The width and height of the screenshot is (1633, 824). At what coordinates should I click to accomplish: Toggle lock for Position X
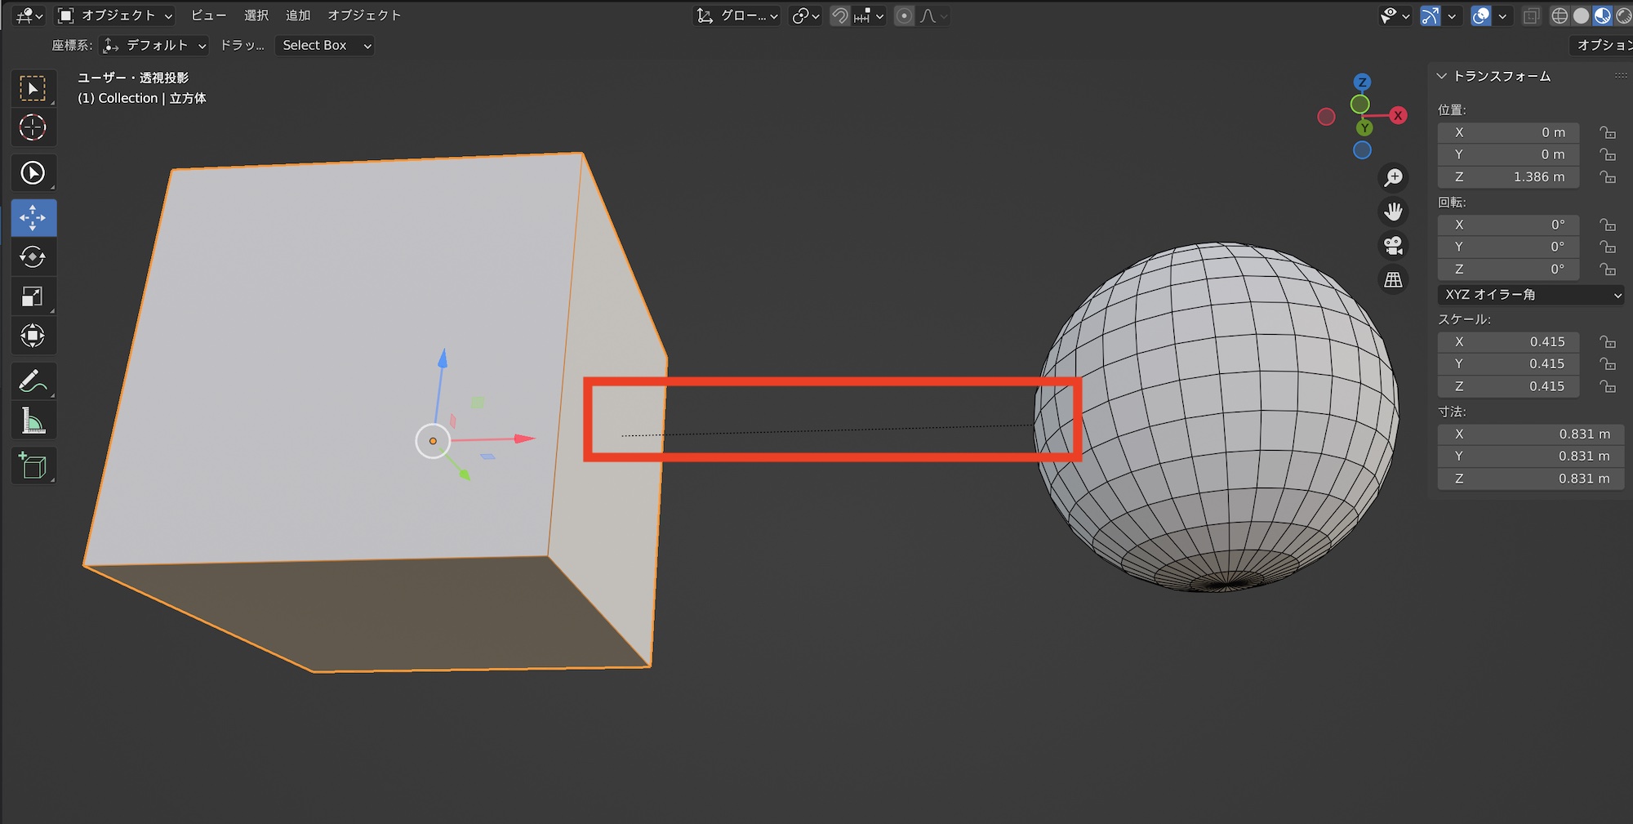click(1607, 132)
